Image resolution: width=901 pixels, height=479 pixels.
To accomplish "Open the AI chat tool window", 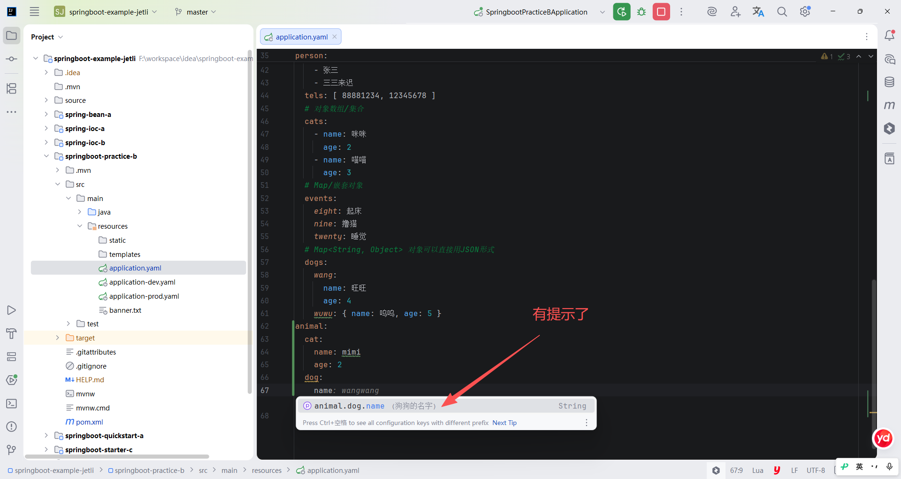I will point(889,59).
